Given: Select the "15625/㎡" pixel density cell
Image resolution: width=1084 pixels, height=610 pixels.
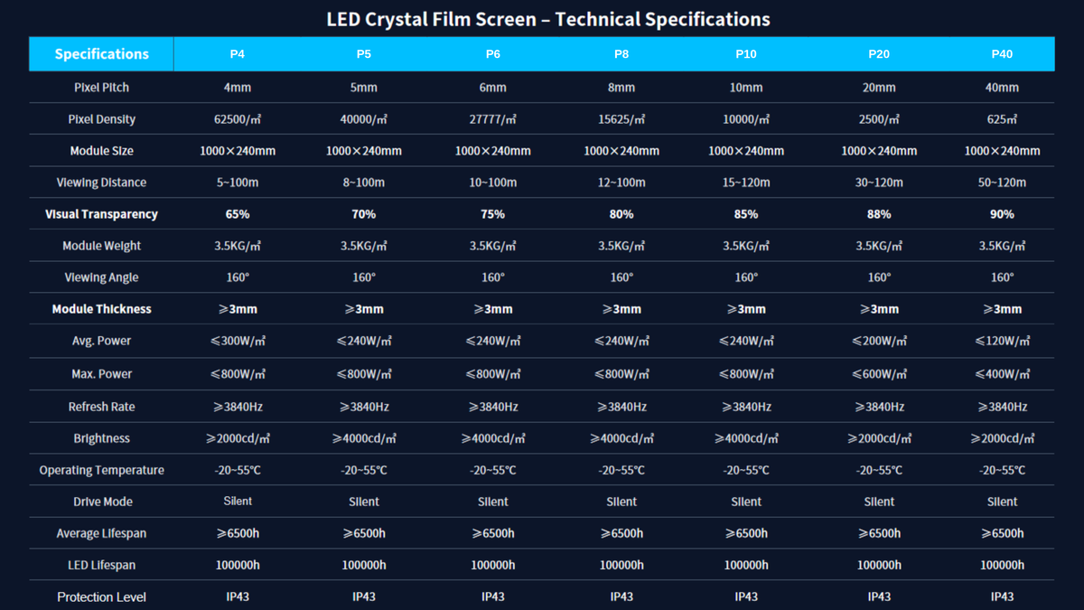Looking at the screenshot, I should pyautogui.click(x=621, y=119).
